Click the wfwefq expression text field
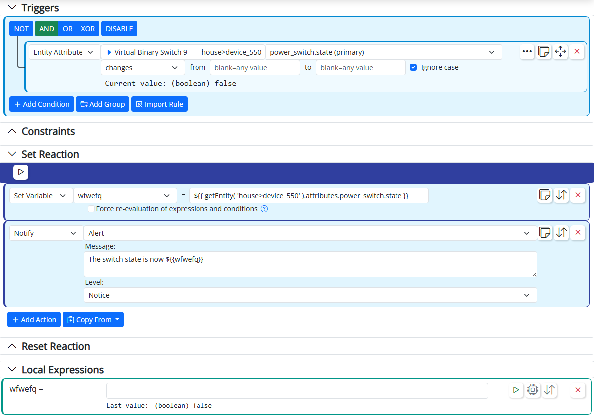594x416 pixels. (297, 391)
